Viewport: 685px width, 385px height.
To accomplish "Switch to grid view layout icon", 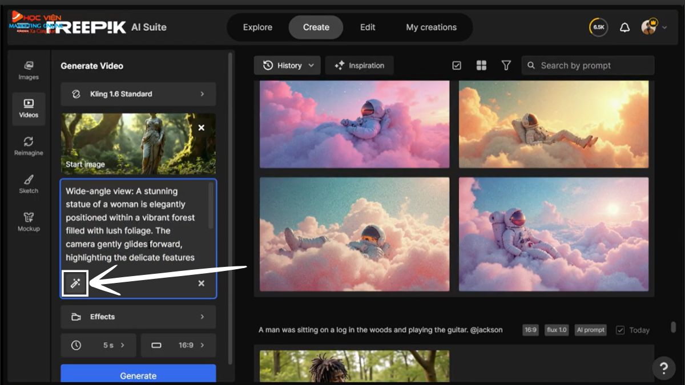I will pos(481,66).
